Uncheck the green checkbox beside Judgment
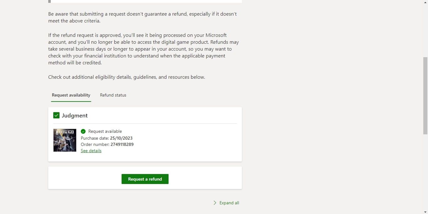Viewport: 428px width, 214px height. click(56, 115)
